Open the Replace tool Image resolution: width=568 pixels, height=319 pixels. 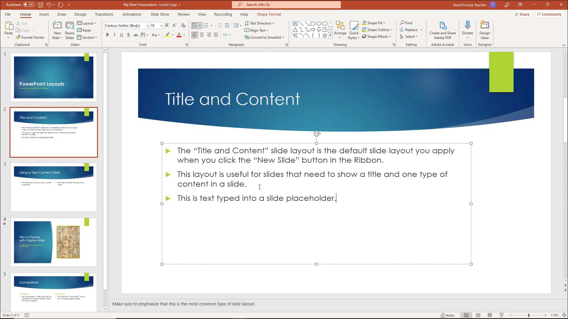pos(411,30)
